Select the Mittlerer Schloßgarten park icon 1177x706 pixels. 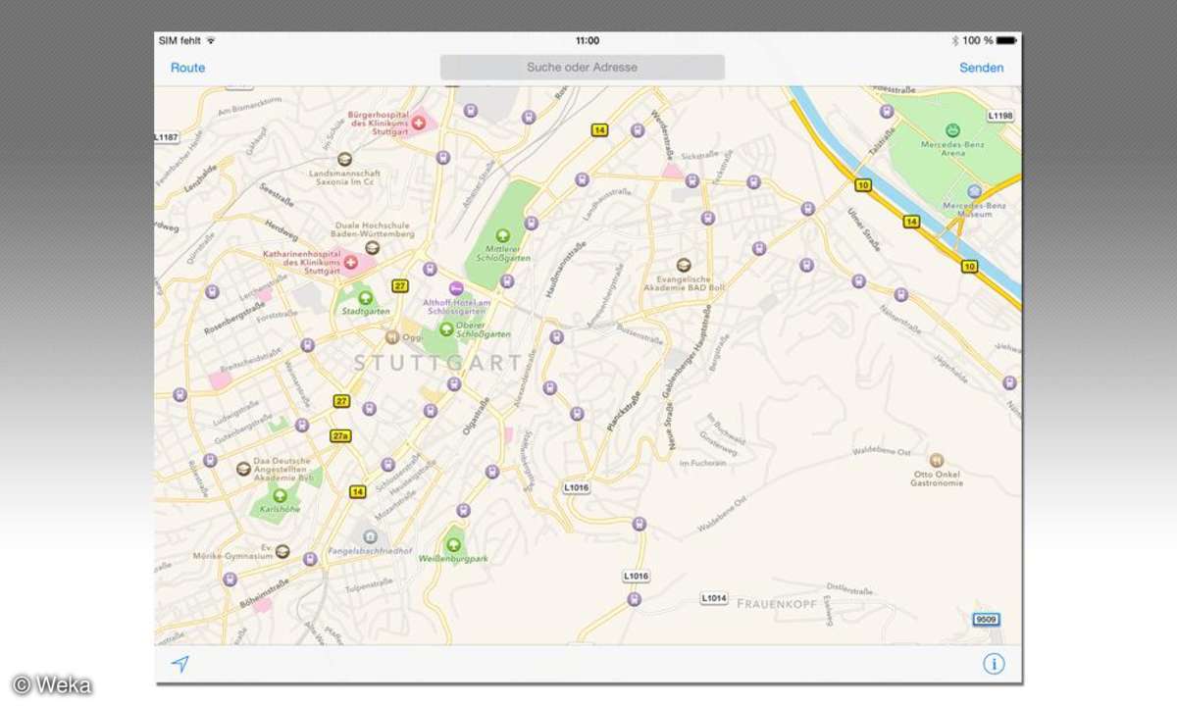(x=502, y=234)
